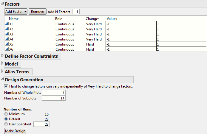Click the icon next to factor X5

[7, 44]
